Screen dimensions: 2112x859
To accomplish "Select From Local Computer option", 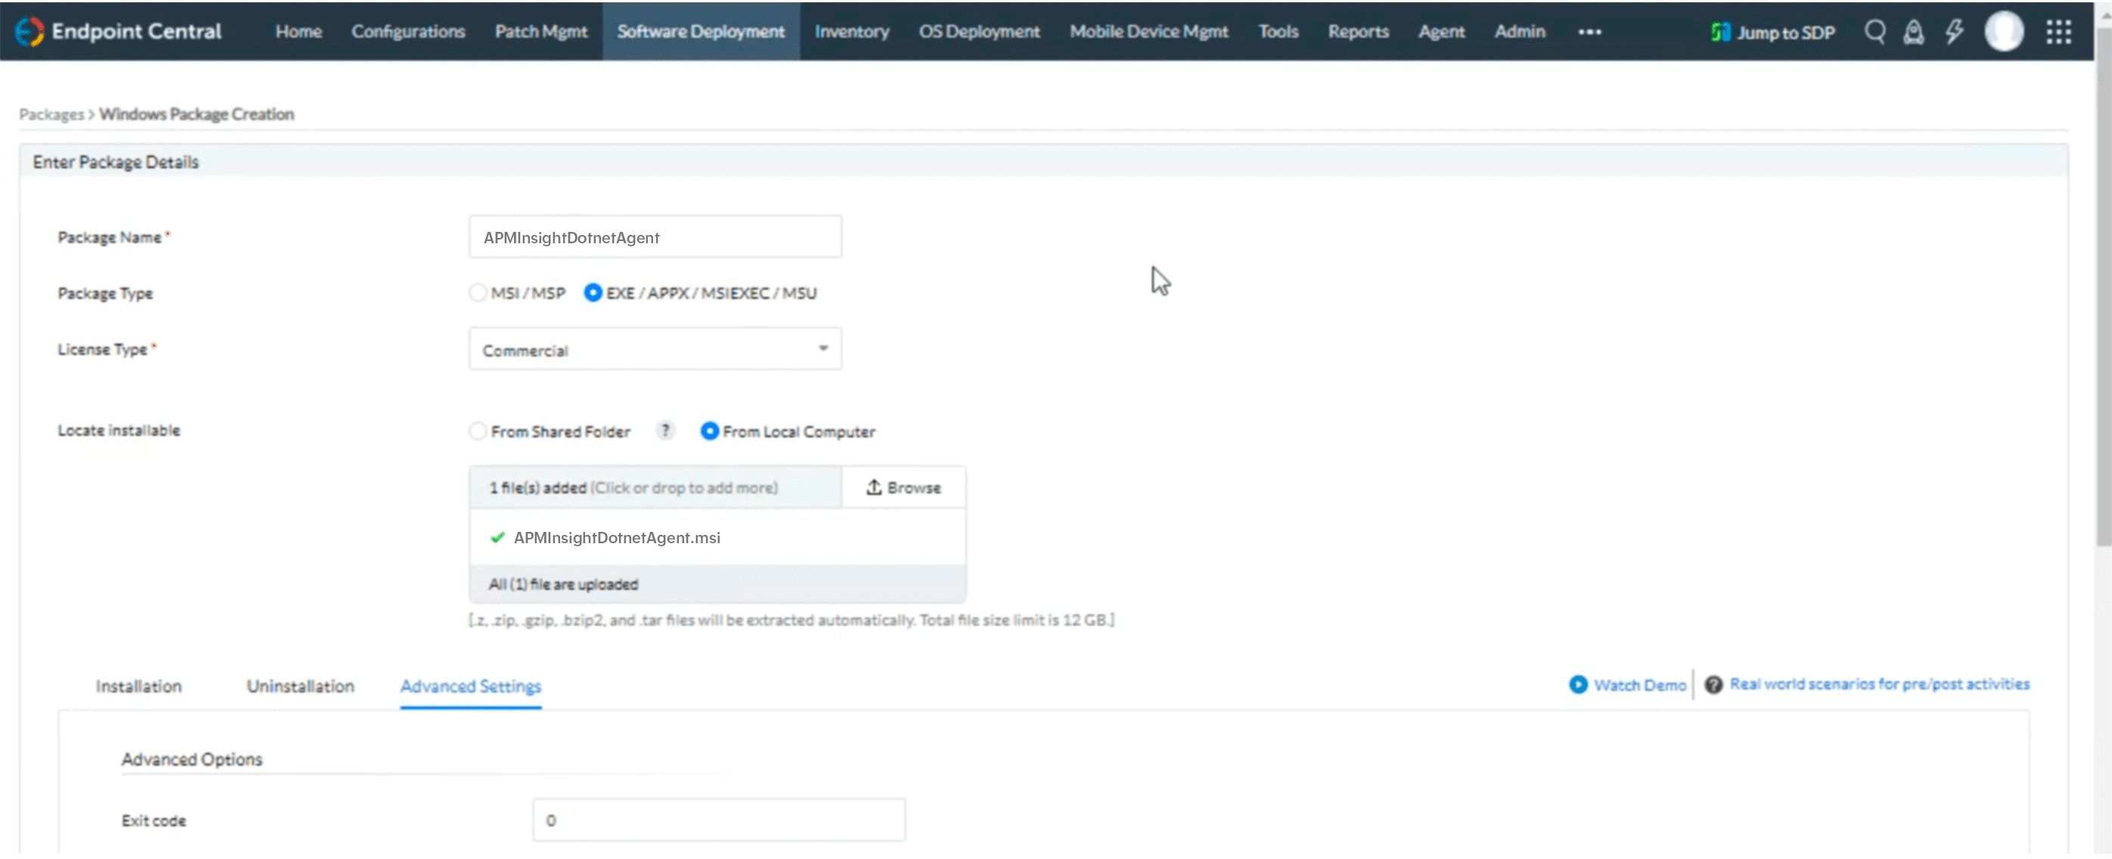I will [x=709, y=431].
